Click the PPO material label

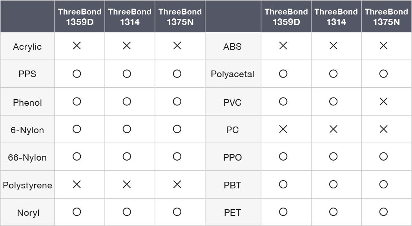point(233,157)
